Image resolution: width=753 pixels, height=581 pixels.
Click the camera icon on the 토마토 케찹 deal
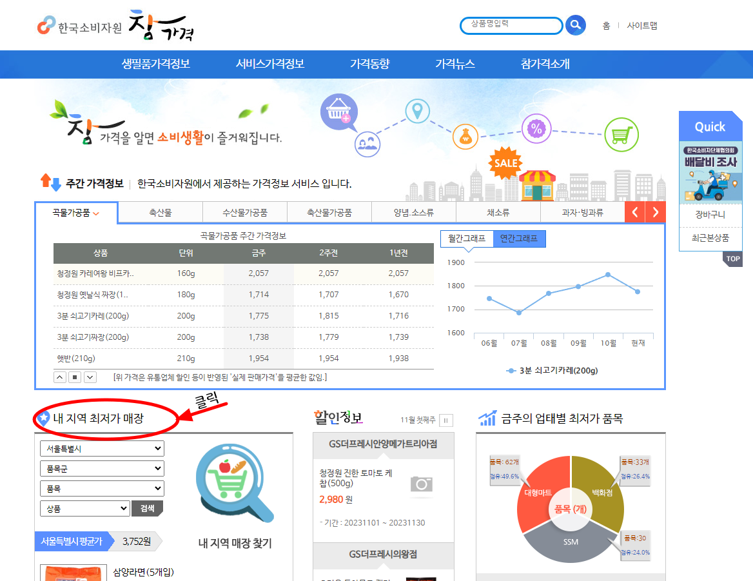tap(422, 484)
